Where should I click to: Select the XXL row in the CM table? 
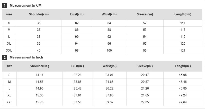pos(102,51)
